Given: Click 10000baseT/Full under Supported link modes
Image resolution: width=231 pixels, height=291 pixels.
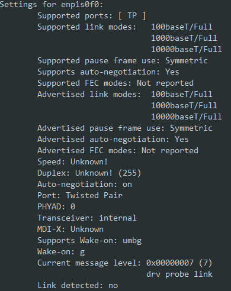Looking at the screenshot, I should pos(187,50).
